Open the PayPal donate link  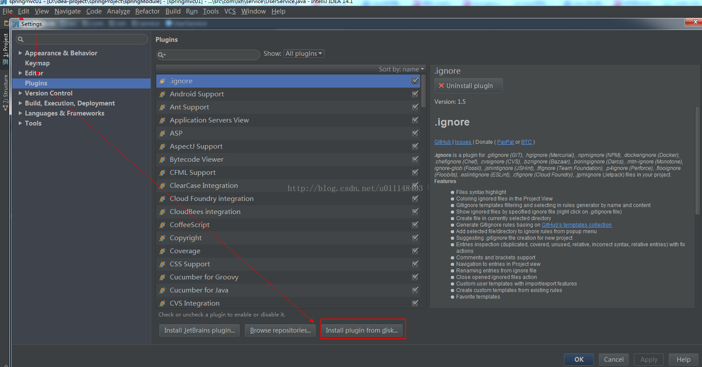click(x=506, y=142)
